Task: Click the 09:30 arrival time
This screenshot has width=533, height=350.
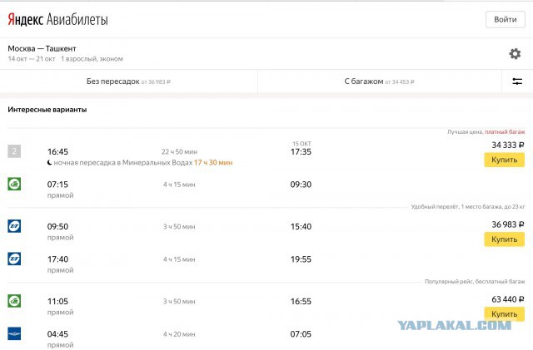Action: click(x=301, y=185)
